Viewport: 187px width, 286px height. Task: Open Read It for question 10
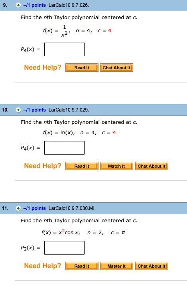pos(82,166)
